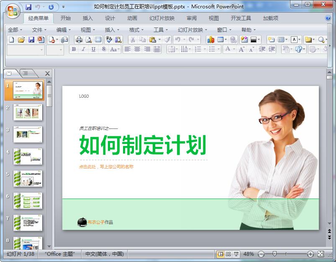Insert a hyperlink globe icon

coord(233,40)
